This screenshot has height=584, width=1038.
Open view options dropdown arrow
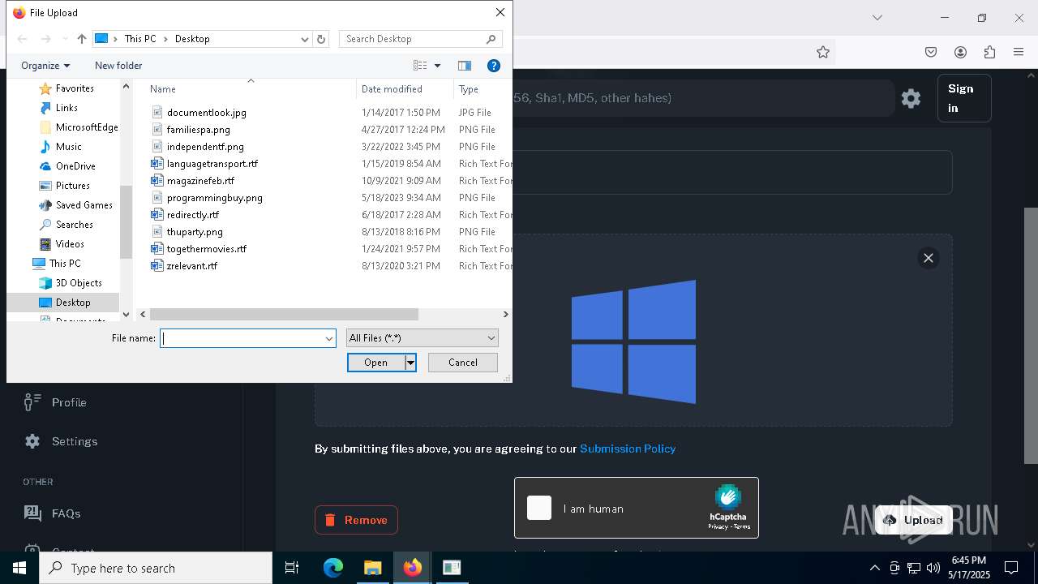[438, 66]
